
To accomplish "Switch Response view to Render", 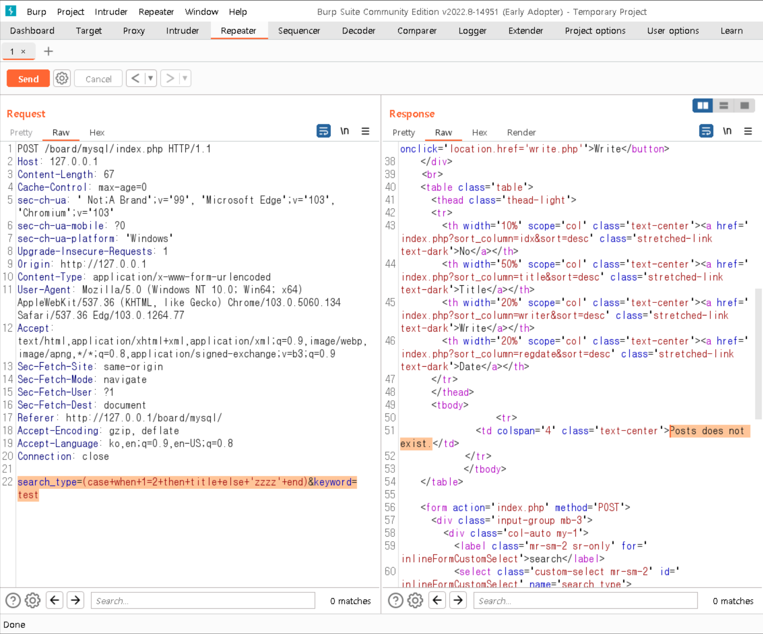I will point(521,133).
